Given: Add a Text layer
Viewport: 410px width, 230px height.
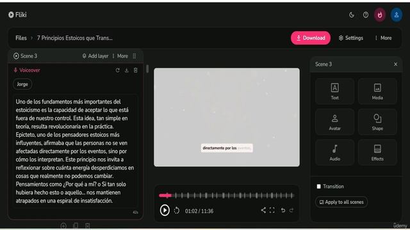Looking at the screenshot, I should [334, 91].
